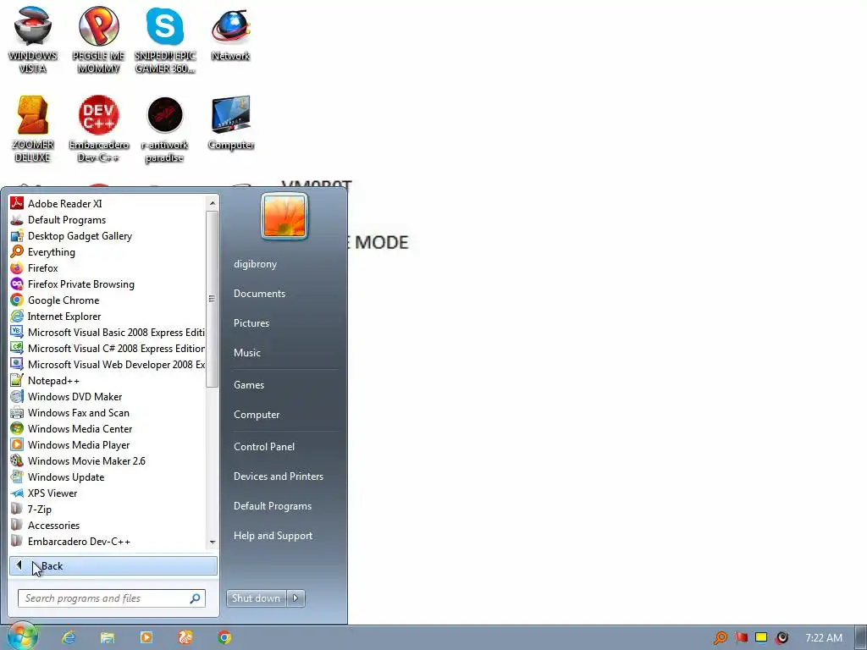Select the PEGGLE ME MOMMY desktop icon
Image resolution: width=867 pixels, height=650 pixels.
98,40
